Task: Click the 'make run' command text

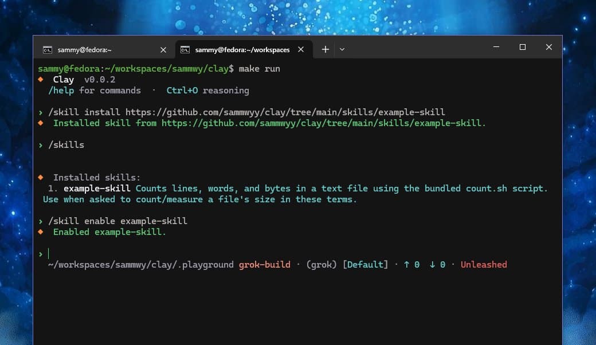Action: point(259,69)
